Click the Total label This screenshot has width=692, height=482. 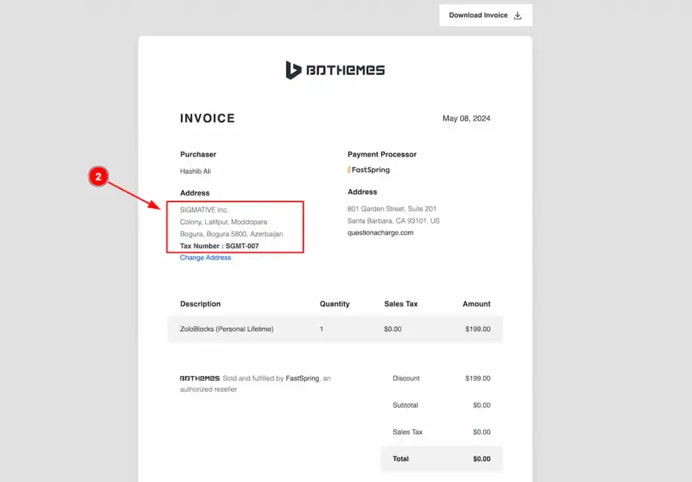click(401, 459)
